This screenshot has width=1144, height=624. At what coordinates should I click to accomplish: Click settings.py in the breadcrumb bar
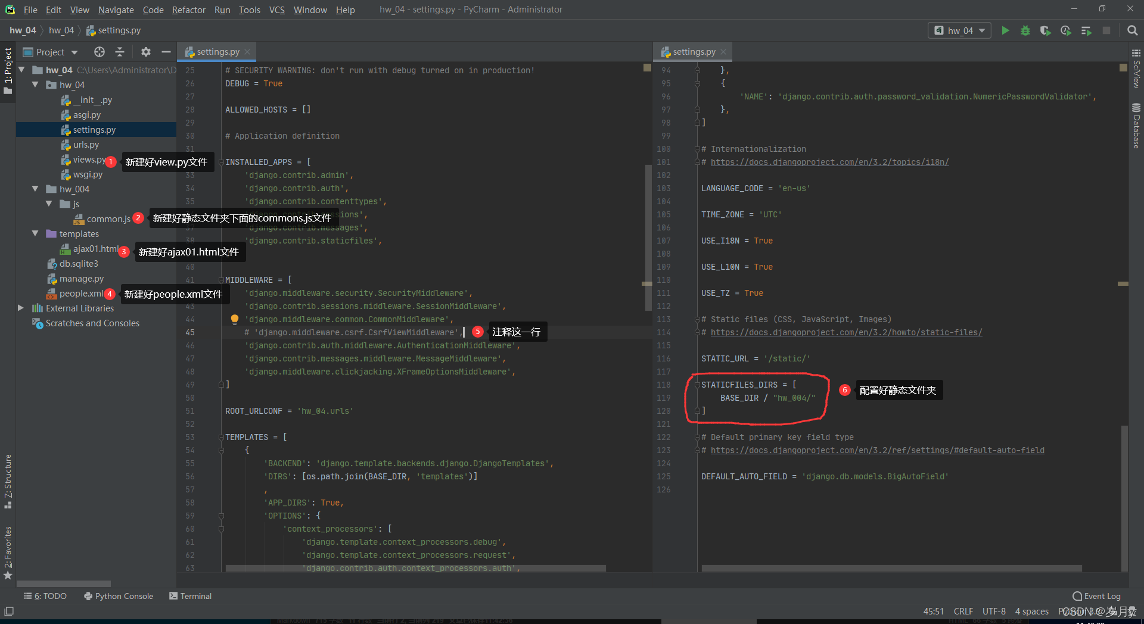coord(114,30)
